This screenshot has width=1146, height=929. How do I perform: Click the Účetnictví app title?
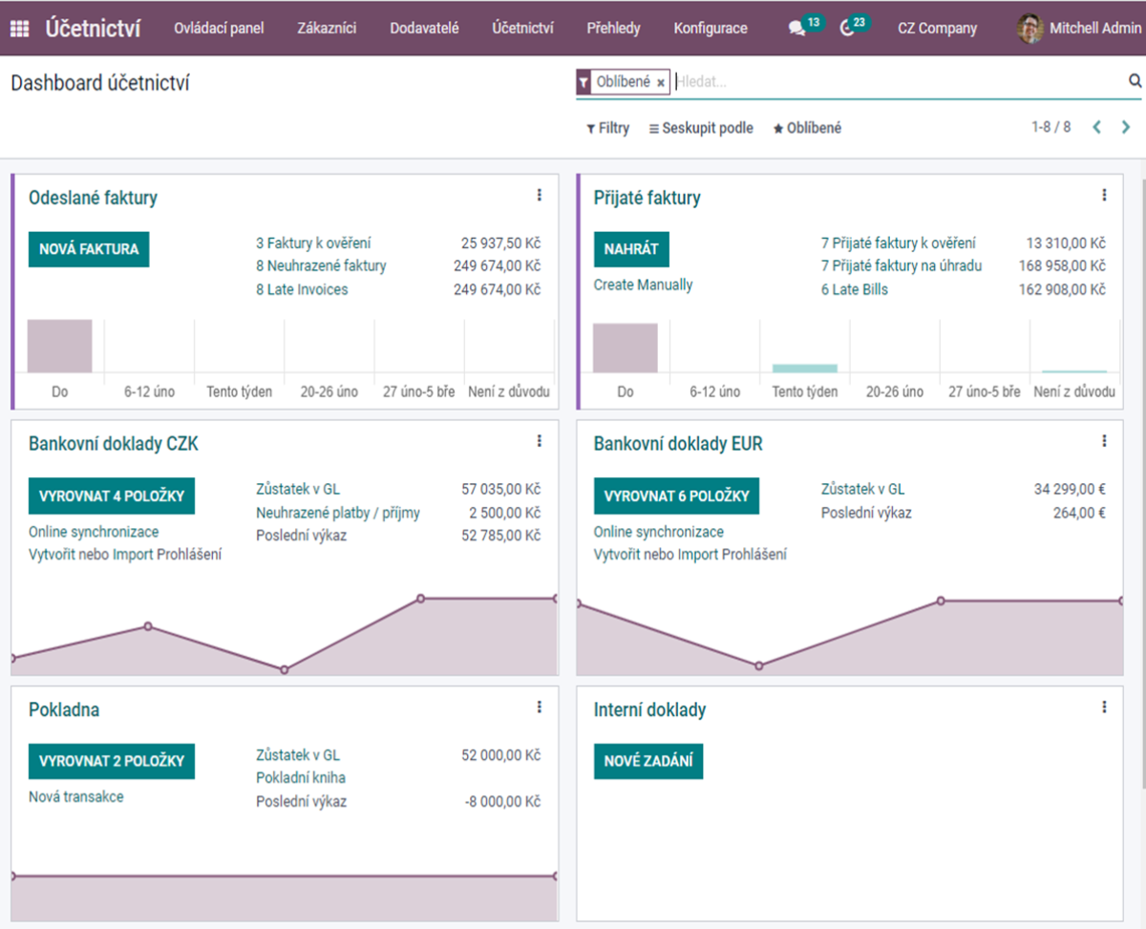(x=93, y=29)
